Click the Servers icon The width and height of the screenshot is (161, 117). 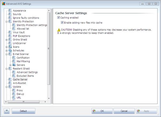[14, 65]
